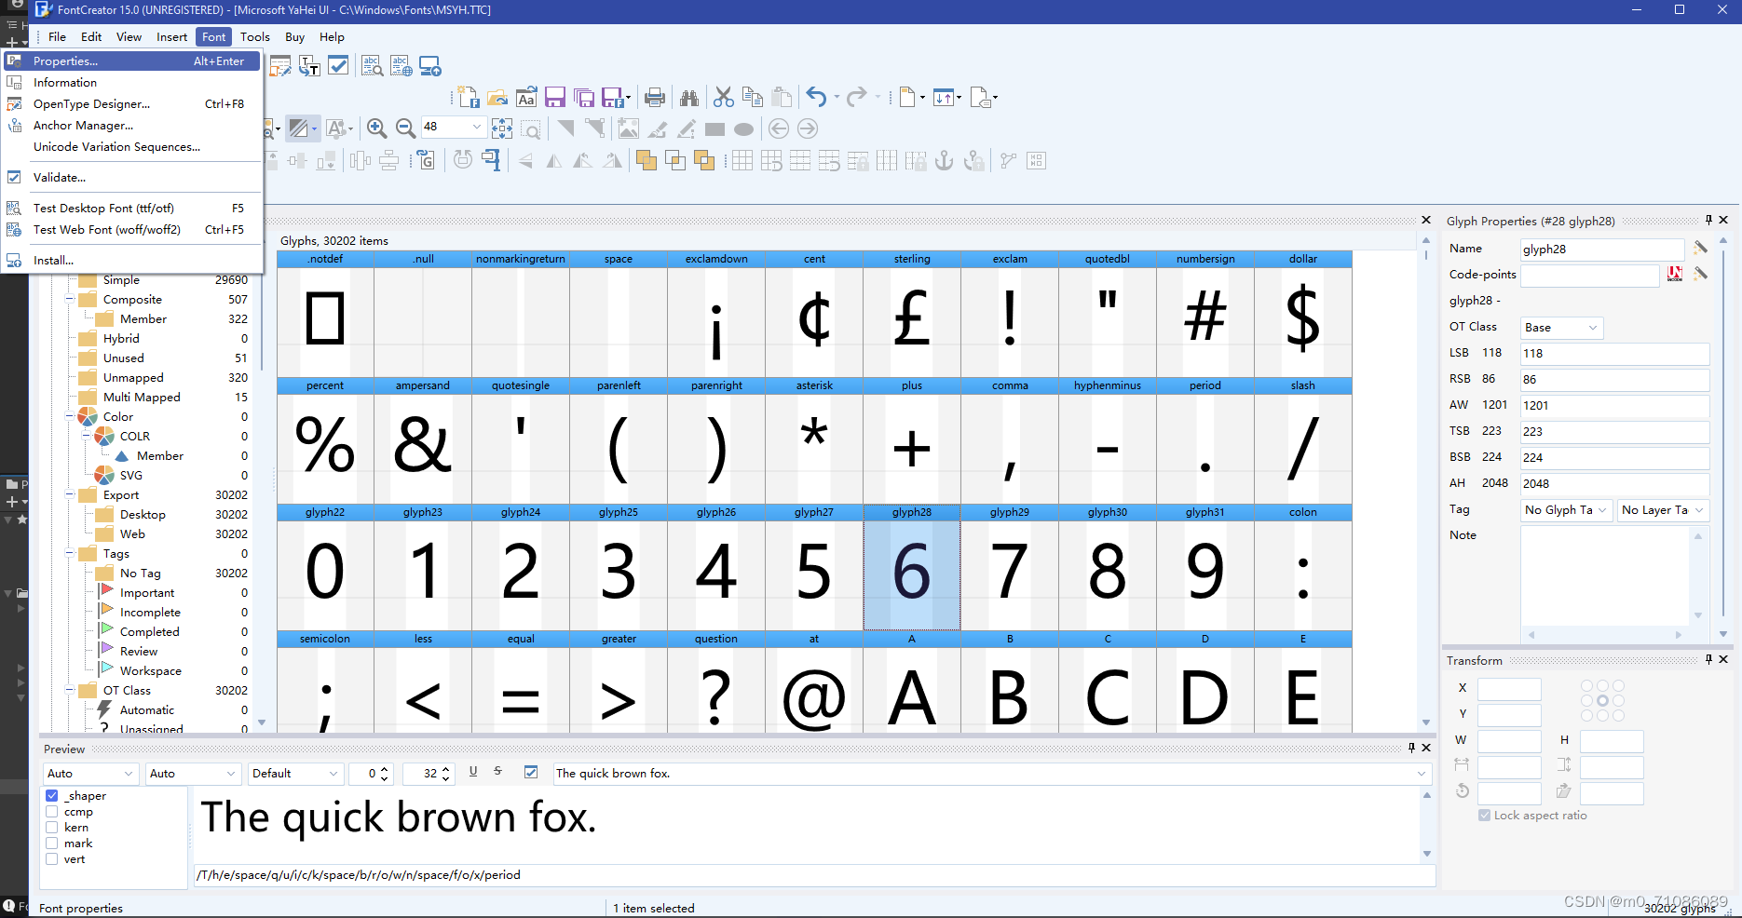Open the zoom level 48 dropdown
1742x918 pixels.
point(477,128)
